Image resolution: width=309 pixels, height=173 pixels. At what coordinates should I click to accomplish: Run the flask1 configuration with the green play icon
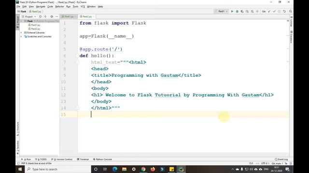coord(232,12)
